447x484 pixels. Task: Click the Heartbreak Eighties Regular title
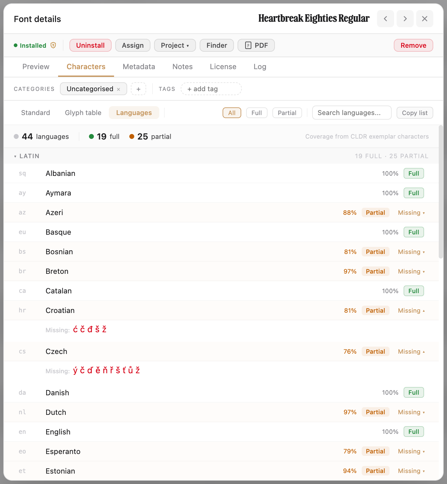coord(314,19)
